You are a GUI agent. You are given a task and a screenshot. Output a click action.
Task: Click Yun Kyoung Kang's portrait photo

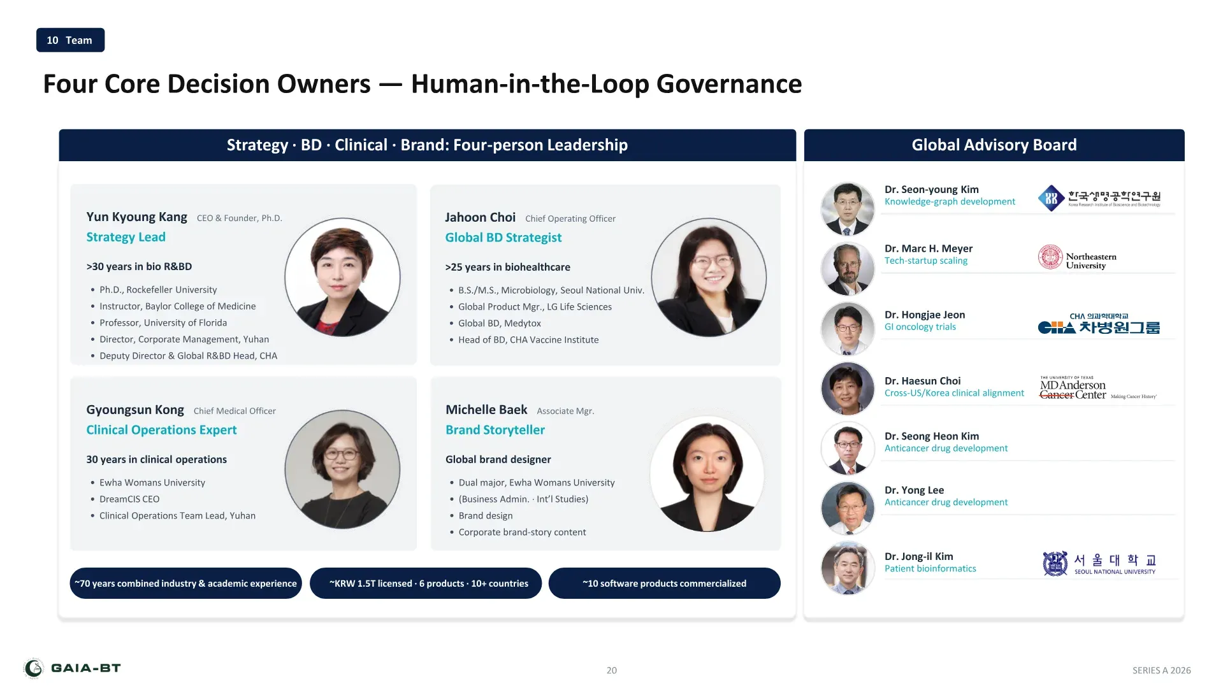click(342, 278)
